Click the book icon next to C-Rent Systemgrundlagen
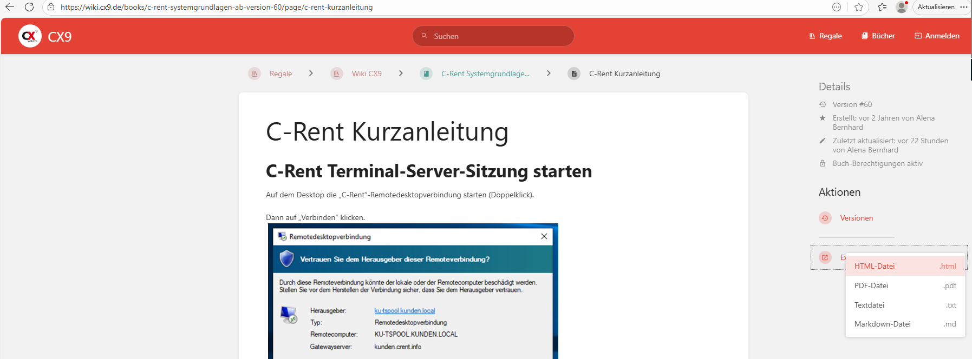 pos(426,74)
